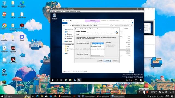The width and height of the screenshot is (175, 98).
Task: Click the Back button in setup wizard
Action: 100,61
